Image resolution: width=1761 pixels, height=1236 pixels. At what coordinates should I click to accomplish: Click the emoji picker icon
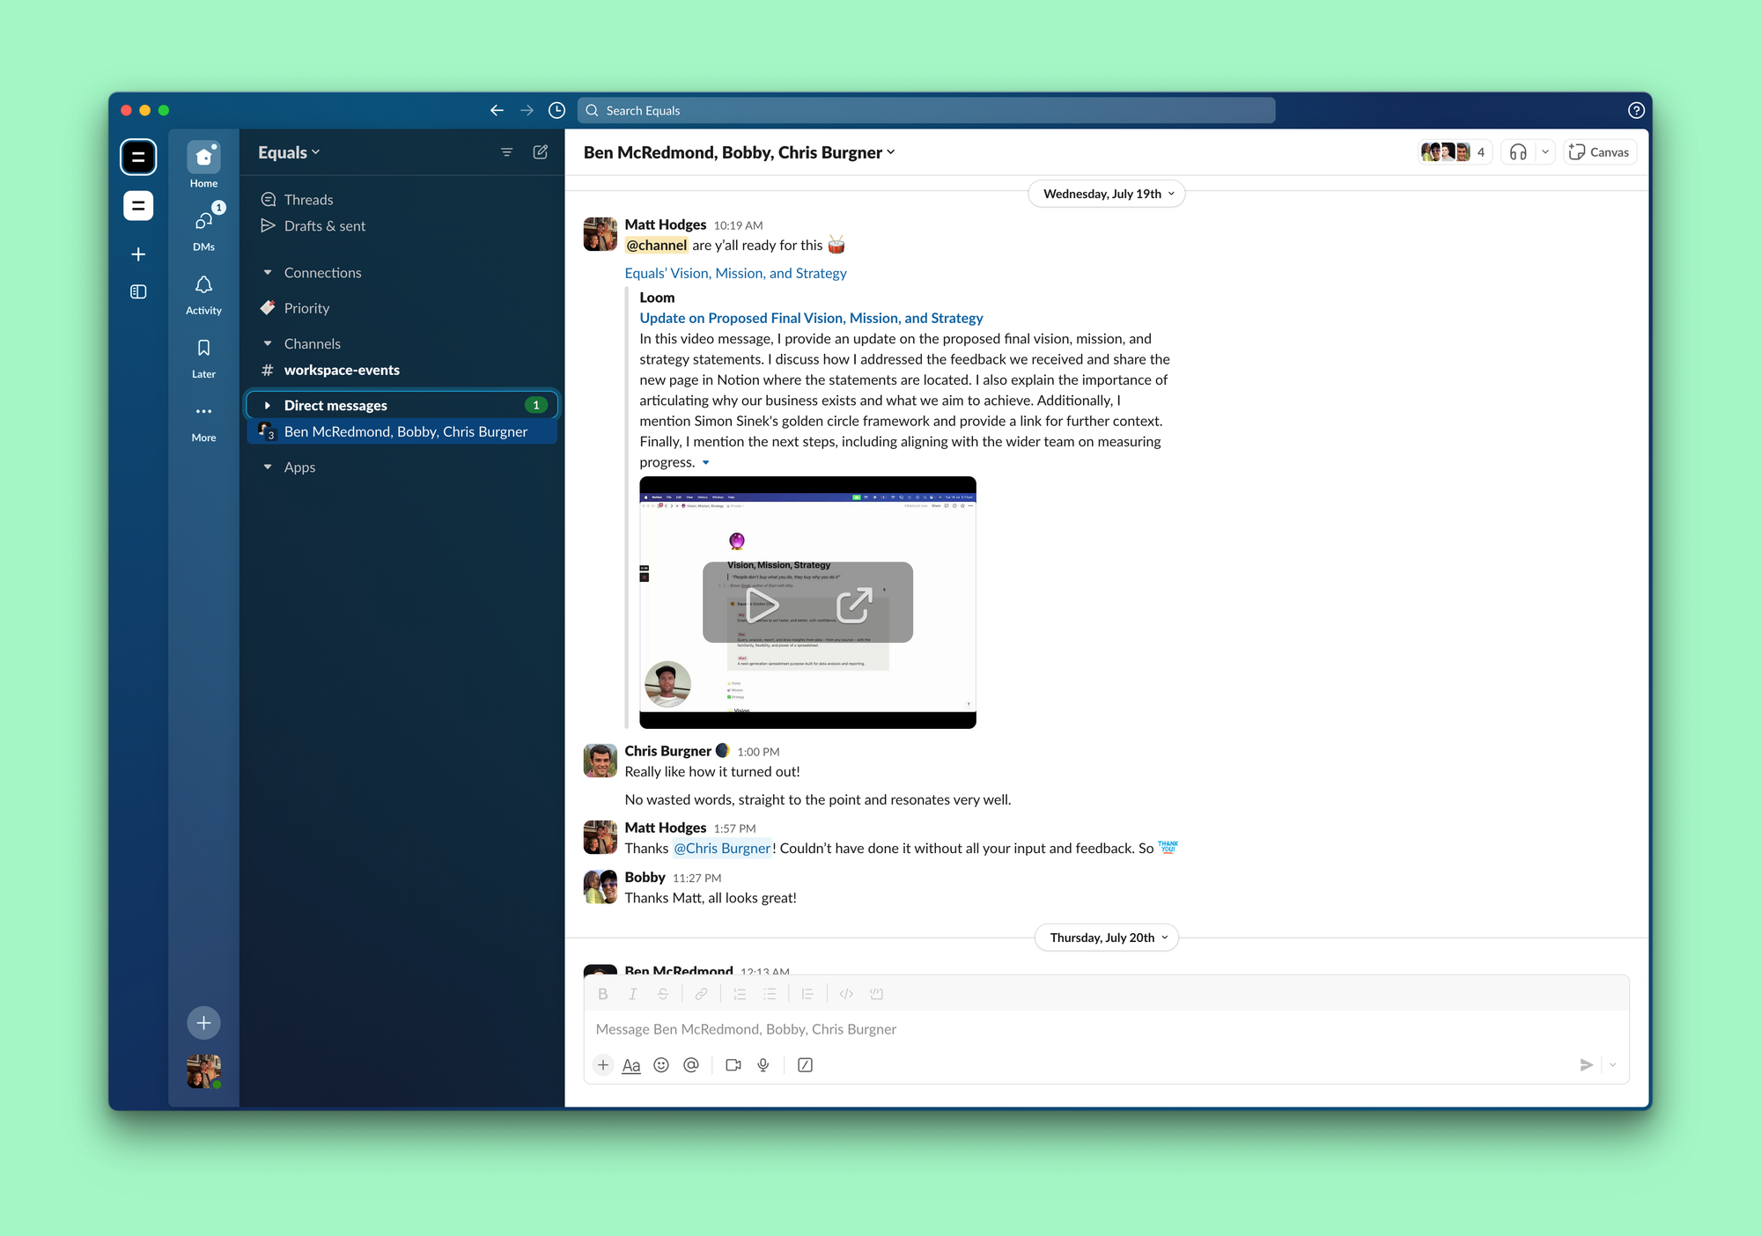tap(661, 1065)
